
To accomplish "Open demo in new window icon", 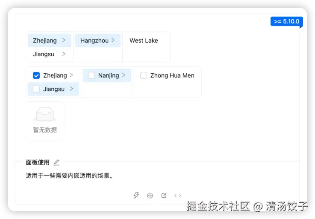I will (164, 196).
